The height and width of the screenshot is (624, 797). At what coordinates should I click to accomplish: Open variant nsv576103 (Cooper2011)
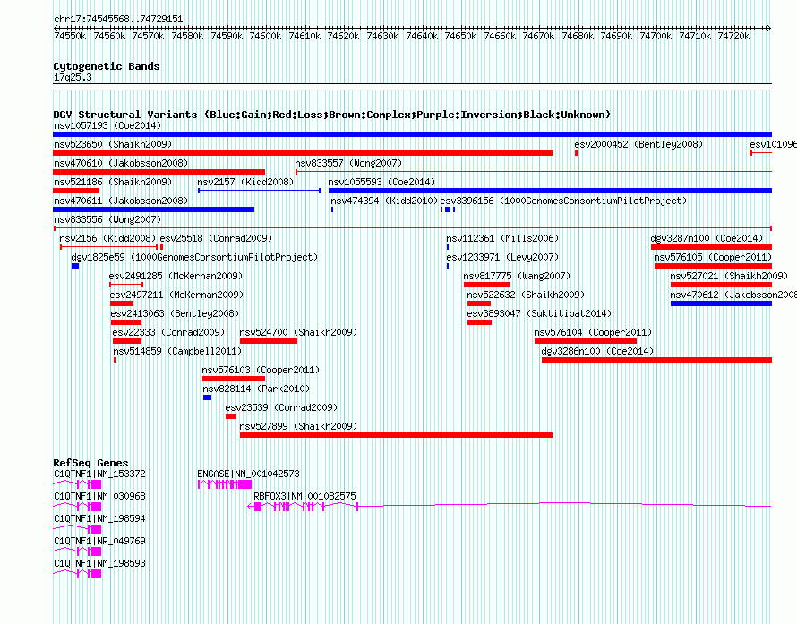coord(261,370)
